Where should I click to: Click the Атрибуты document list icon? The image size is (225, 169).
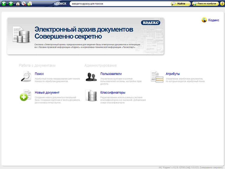click(157, 76)
